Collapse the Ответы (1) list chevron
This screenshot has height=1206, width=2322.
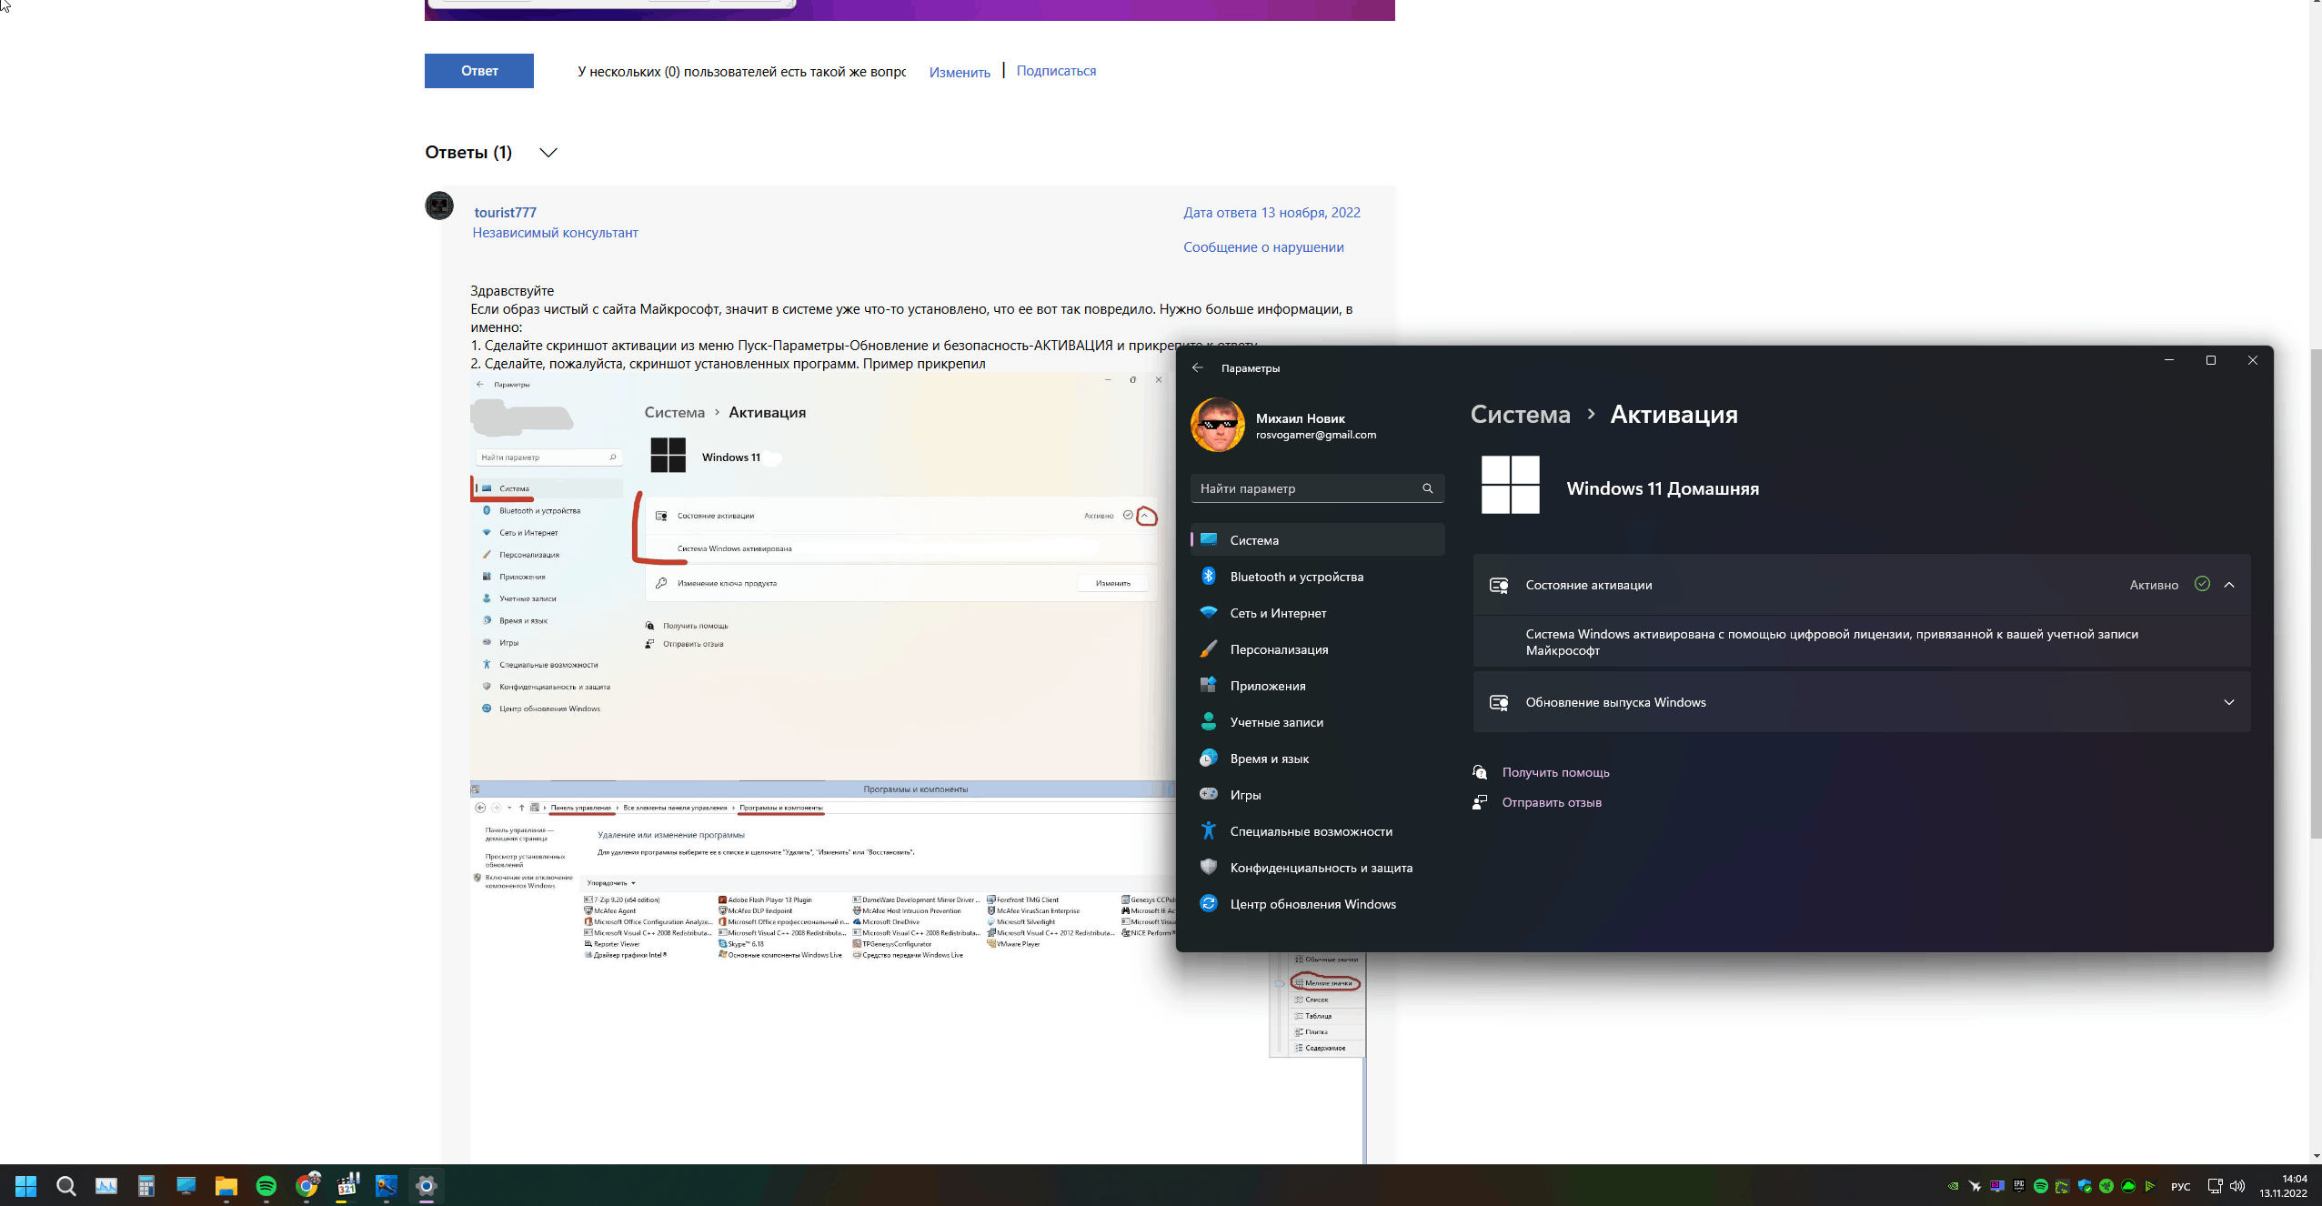point(548,153)
